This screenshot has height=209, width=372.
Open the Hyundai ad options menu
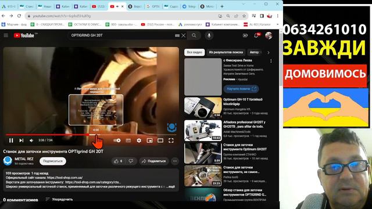click(x=271, y=61)
